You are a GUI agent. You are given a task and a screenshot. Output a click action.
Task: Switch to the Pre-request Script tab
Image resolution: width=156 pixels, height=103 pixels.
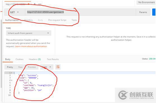click(57, 20)
